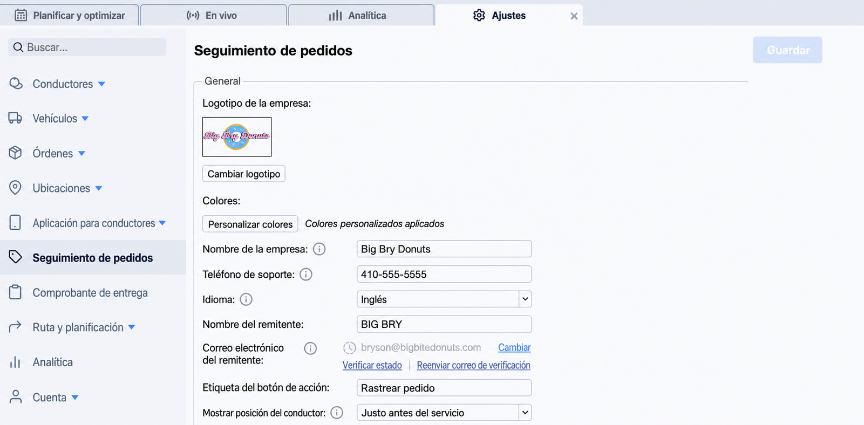
Task: Click the box icon next to Órdenes
Action: pos(15,153)
